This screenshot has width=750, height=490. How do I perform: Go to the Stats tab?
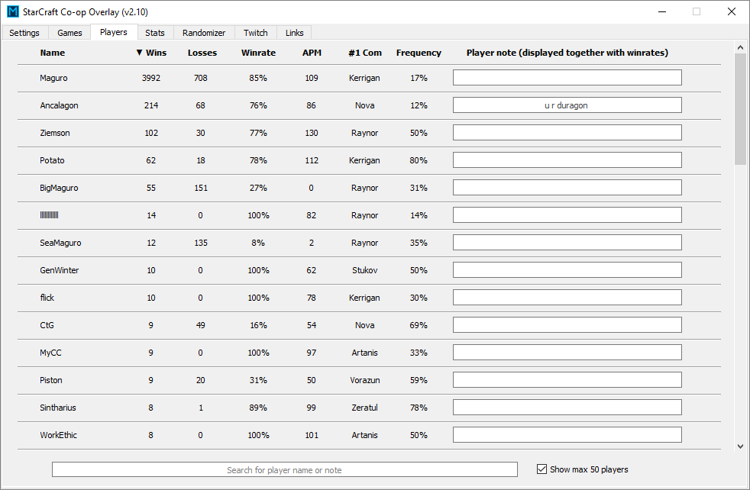[x=155, y=33]
